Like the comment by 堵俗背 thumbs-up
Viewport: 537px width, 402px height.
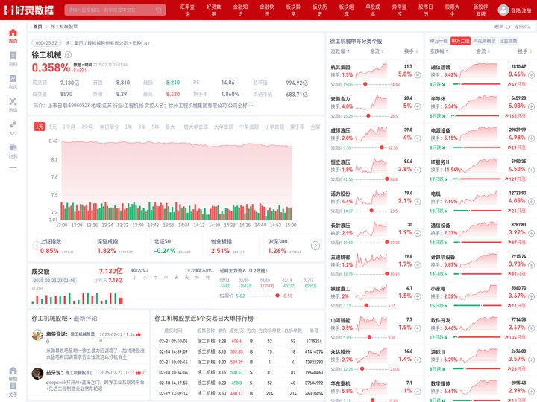click(139, 334)
